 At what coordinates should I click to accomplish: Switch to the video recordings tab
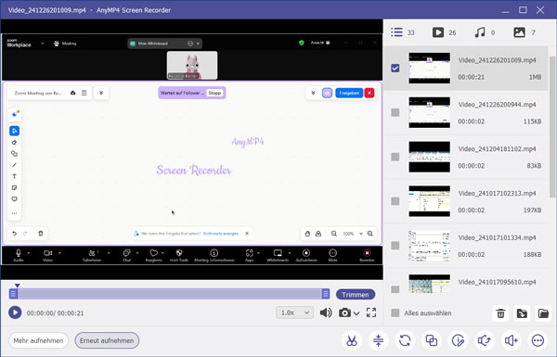(444, 32)
